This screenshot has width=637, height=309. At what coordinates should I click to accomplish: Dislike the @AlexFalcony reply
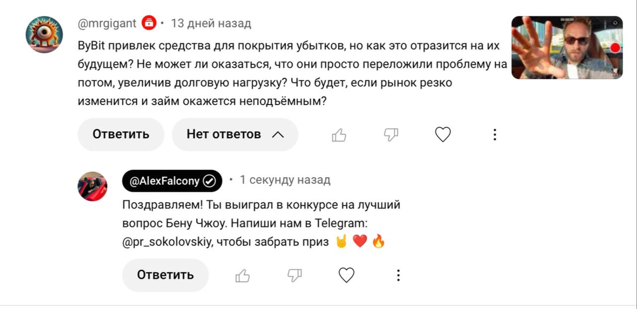(x=295, y=276)
